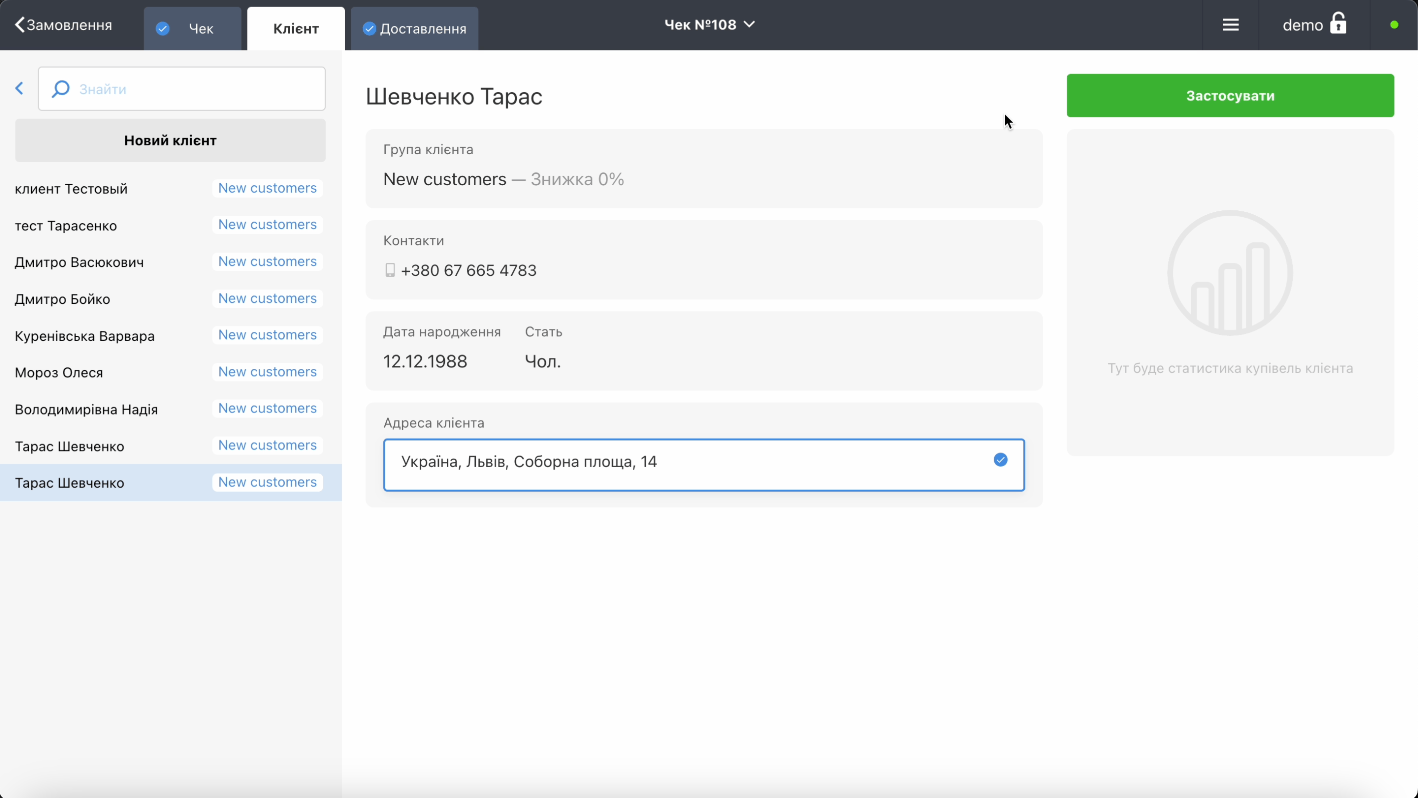Click the Чек tab checkmark icon
This screenshot has width=1418, height=798.
163,29
